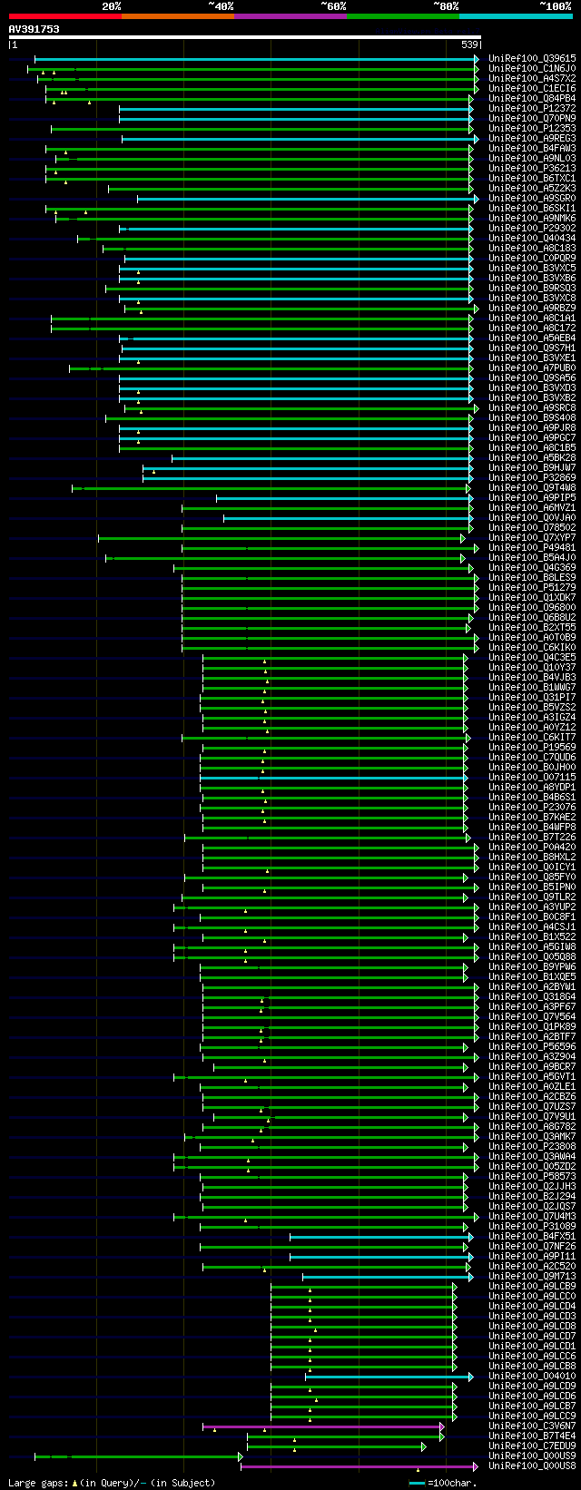Select hit label UniRef100_A8YDP1
Image resolution: width=581 pixels, height=1490 pixels.
(532, 787)
